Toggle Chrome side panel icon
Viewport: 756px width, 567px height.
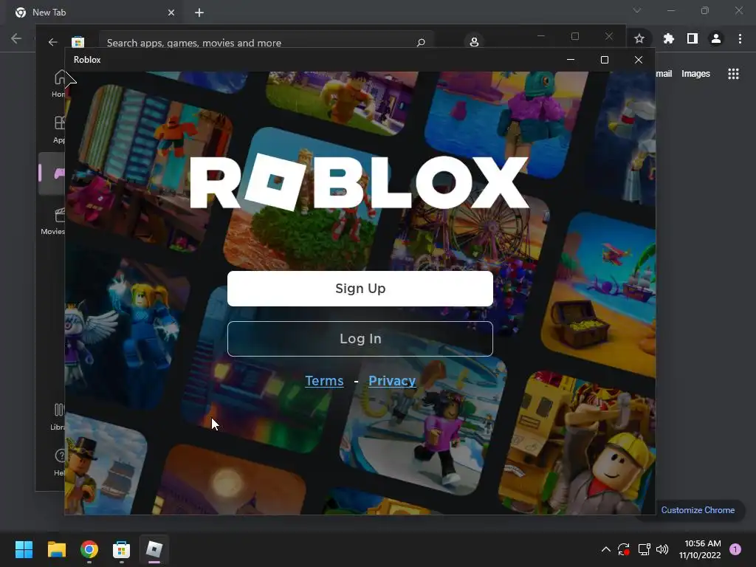click(693, 38)
